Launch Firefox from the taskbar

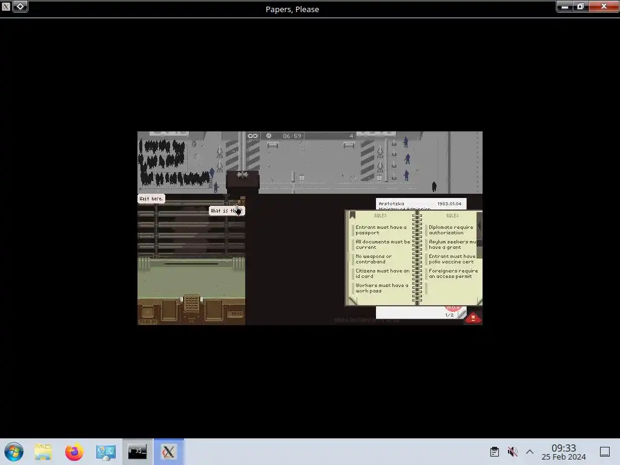coord(74,452)
